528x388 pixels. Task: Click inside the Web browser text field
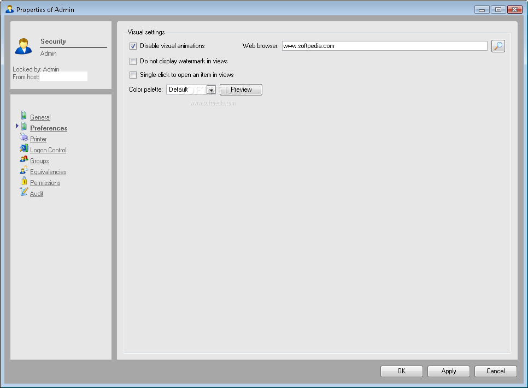pyautogui.click(x=385, y=46)
